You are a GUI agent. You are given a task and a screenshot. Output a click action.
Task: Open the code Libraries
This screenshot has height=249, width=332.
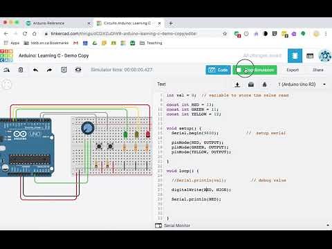tap(251, 84)
